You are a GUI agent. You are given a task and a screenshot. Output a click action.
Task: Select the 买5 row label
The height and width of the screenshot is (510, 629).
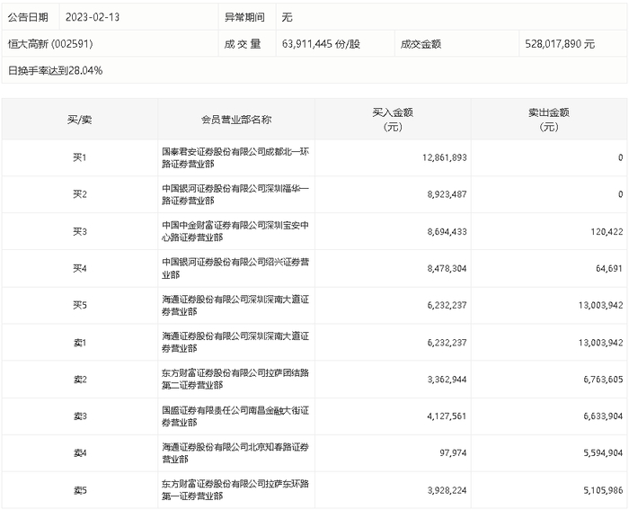point(79,305)
